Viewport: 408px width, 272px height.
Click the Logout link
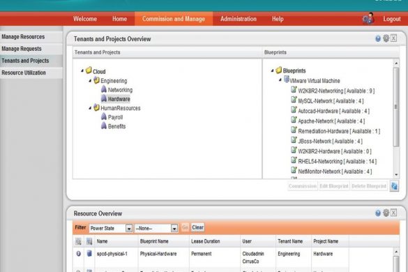coord(392,19)
